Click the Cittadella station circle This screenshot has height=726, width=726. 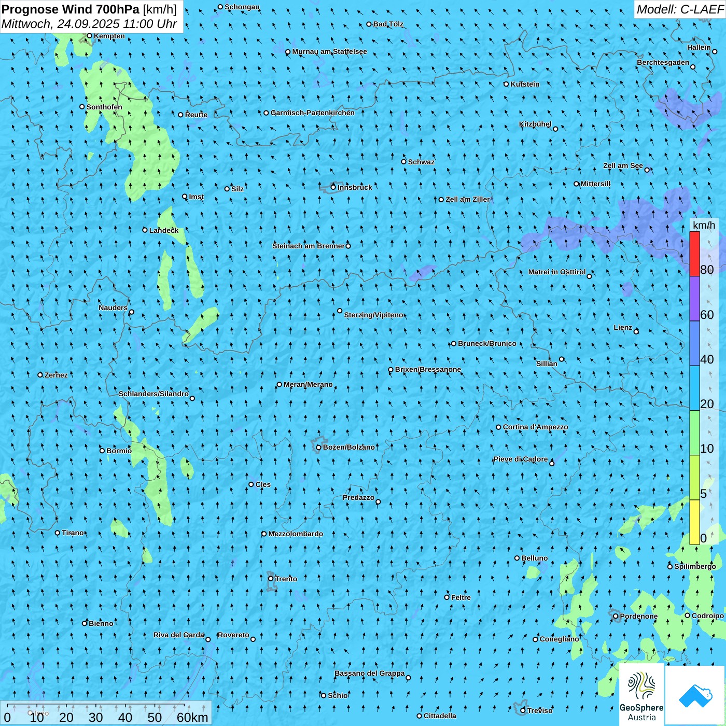point(420,716)
